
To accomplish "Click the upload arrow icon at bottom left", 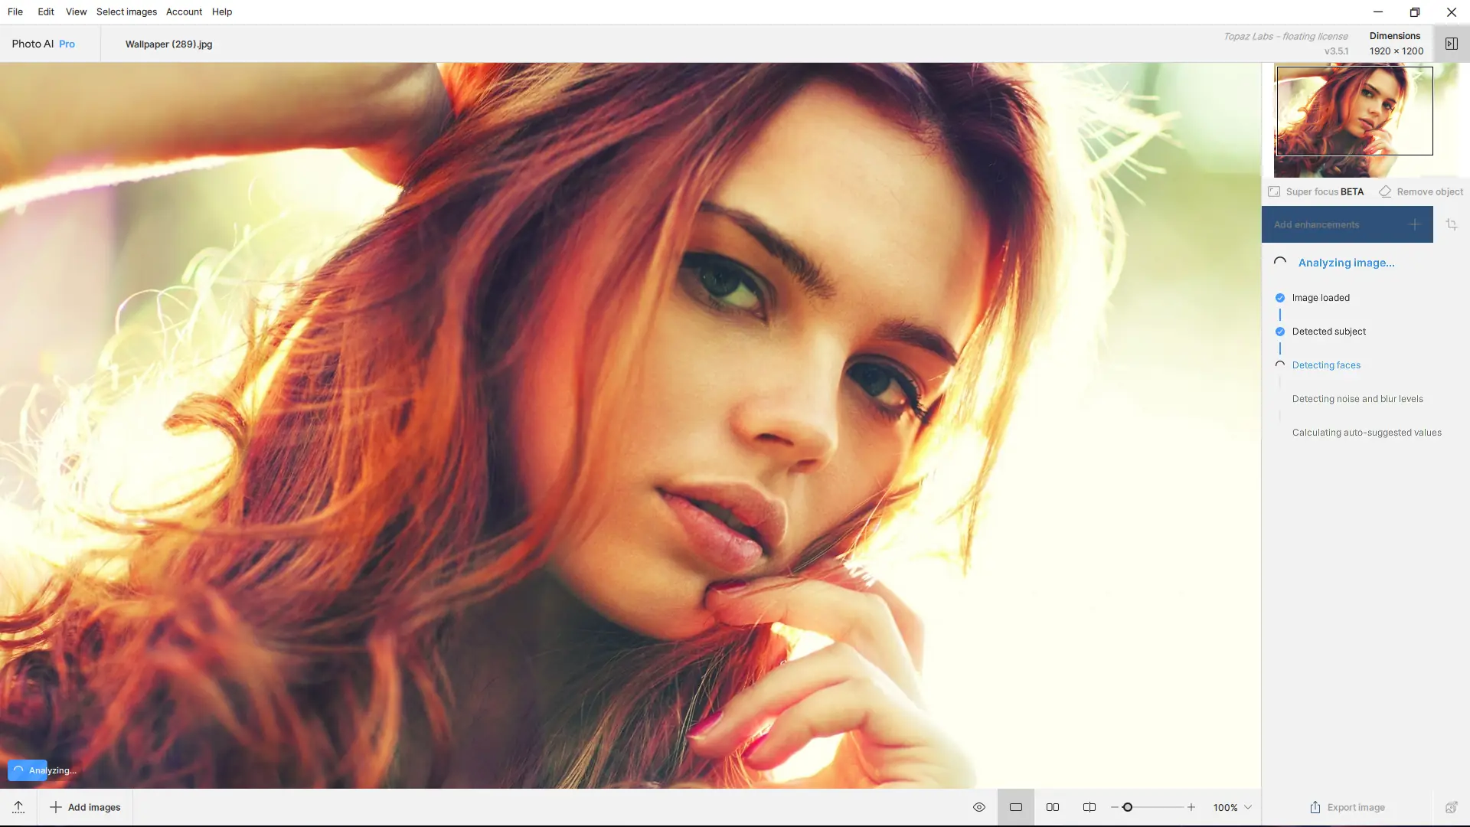I will [18, 807].
